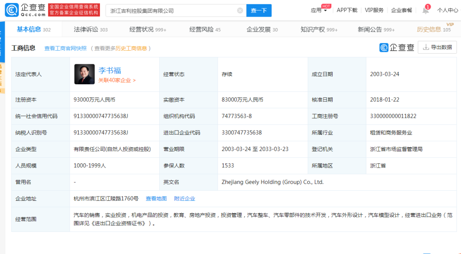
Task: Click the 经营状态 value 存续
Action: 227,74
